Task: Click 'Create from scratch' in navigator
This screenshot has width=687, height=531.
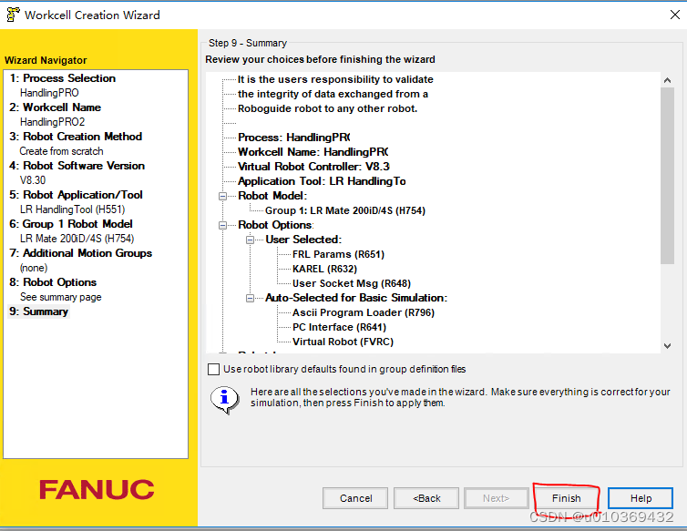Action: click(61, 151)
